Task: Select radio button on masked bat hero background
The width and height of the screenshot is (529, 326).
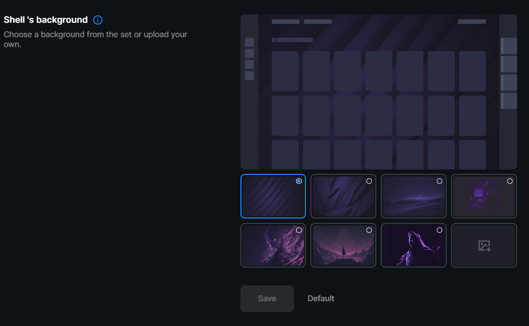Action: (439, 230)
